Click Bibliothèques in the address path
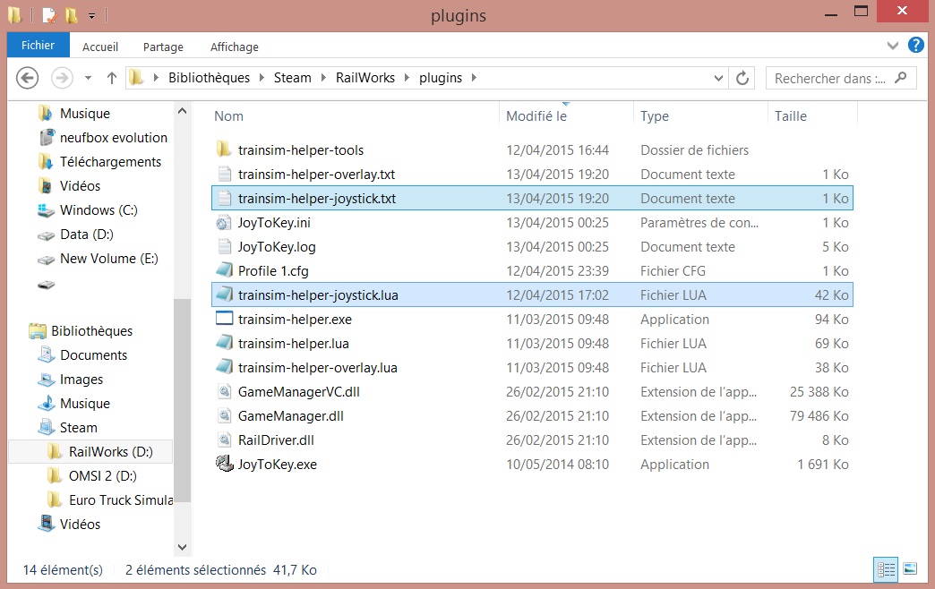 210,78
